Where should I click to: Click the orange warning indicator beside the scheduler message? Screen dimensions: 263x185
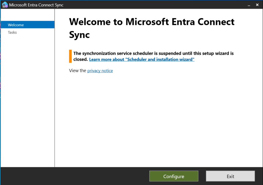[70, 56]
